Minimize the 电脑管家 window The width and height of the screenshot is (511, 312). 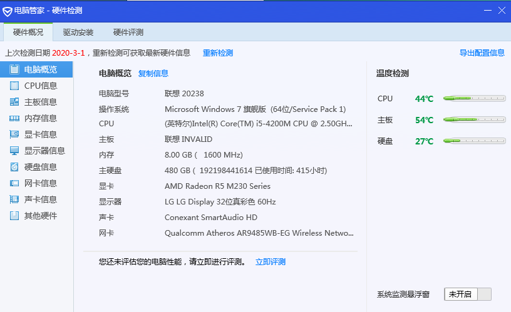pos(488,11)
